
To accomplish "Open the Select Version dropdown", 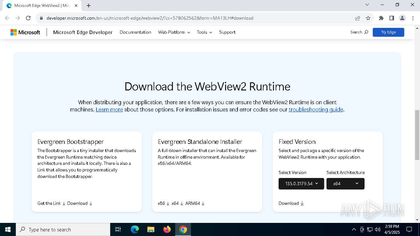I will (301, 184).
